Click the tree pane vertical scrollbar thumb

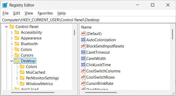click(x=74, y=33)
